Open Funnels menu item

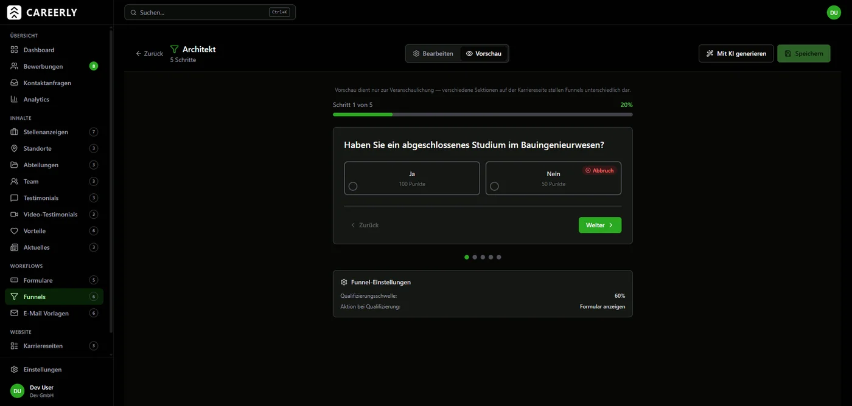click(54, 297)
